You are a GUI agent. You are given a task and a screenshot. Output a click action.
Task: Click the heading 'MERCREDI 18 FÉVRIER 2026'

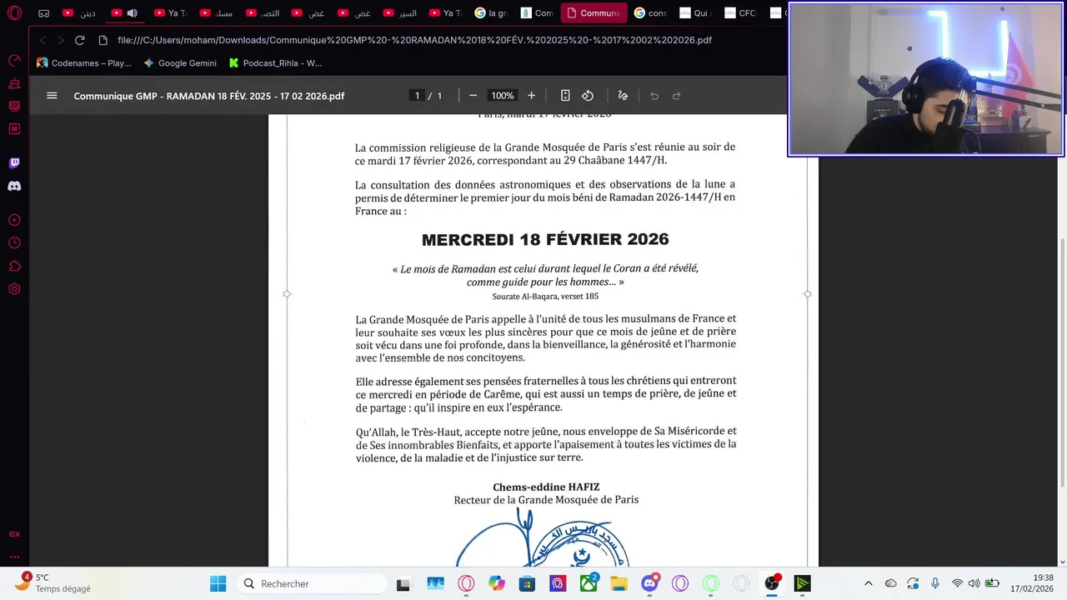(x=545, y=240)
